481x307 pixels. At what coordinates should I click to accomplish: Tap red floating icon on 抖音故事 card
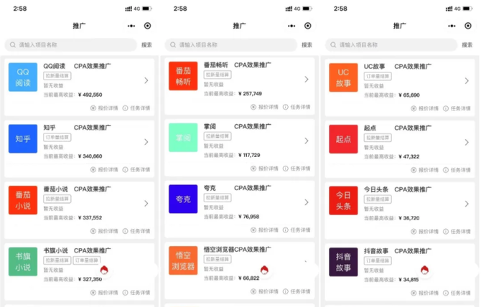click(x=424, y=270)
